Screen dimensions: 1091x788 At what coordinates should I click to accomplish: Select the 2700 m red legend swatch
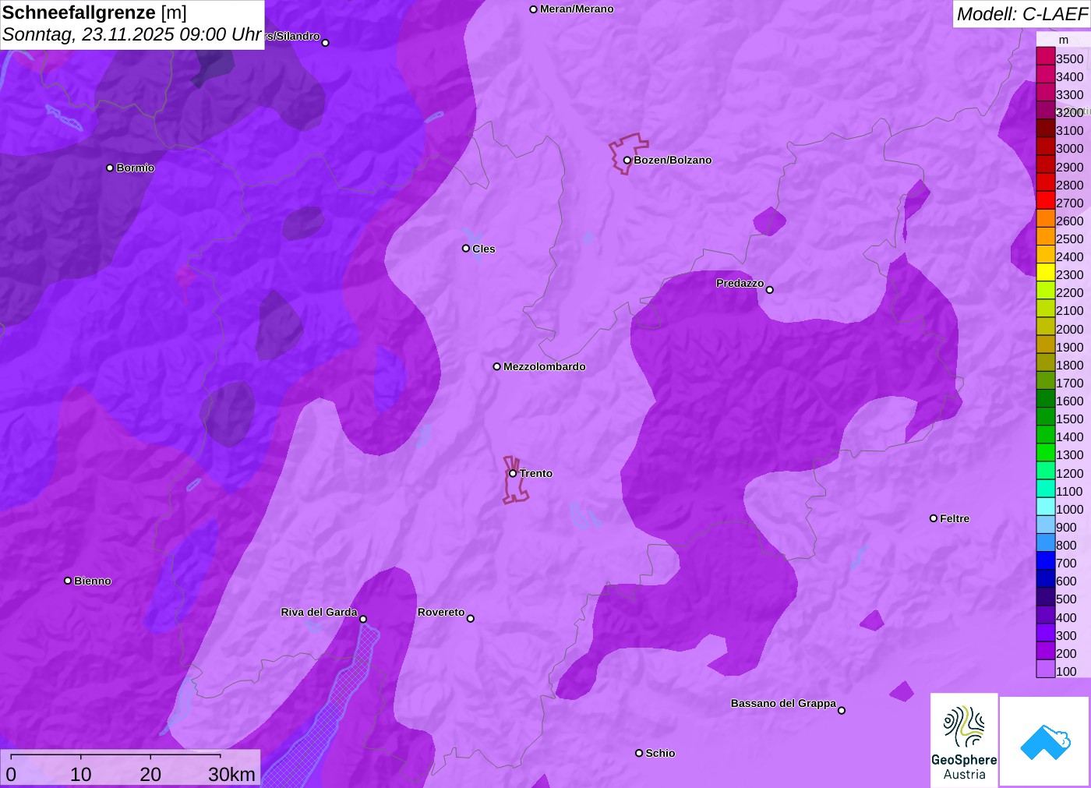pos(1045,200)
